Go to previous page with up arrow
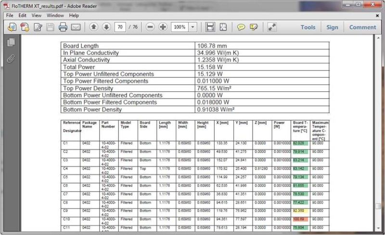The width and height of the screenshot is (385, 235). [94, 27]
